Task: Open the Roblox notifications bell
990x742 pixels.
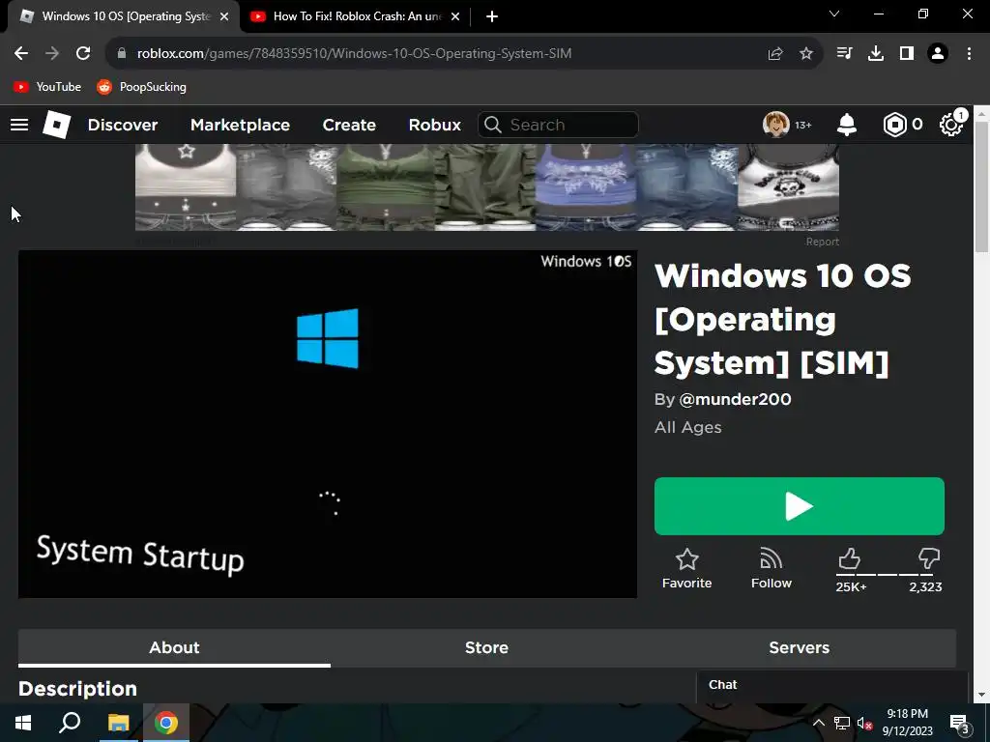Action: pyautogui.click(x=847, y=125)
